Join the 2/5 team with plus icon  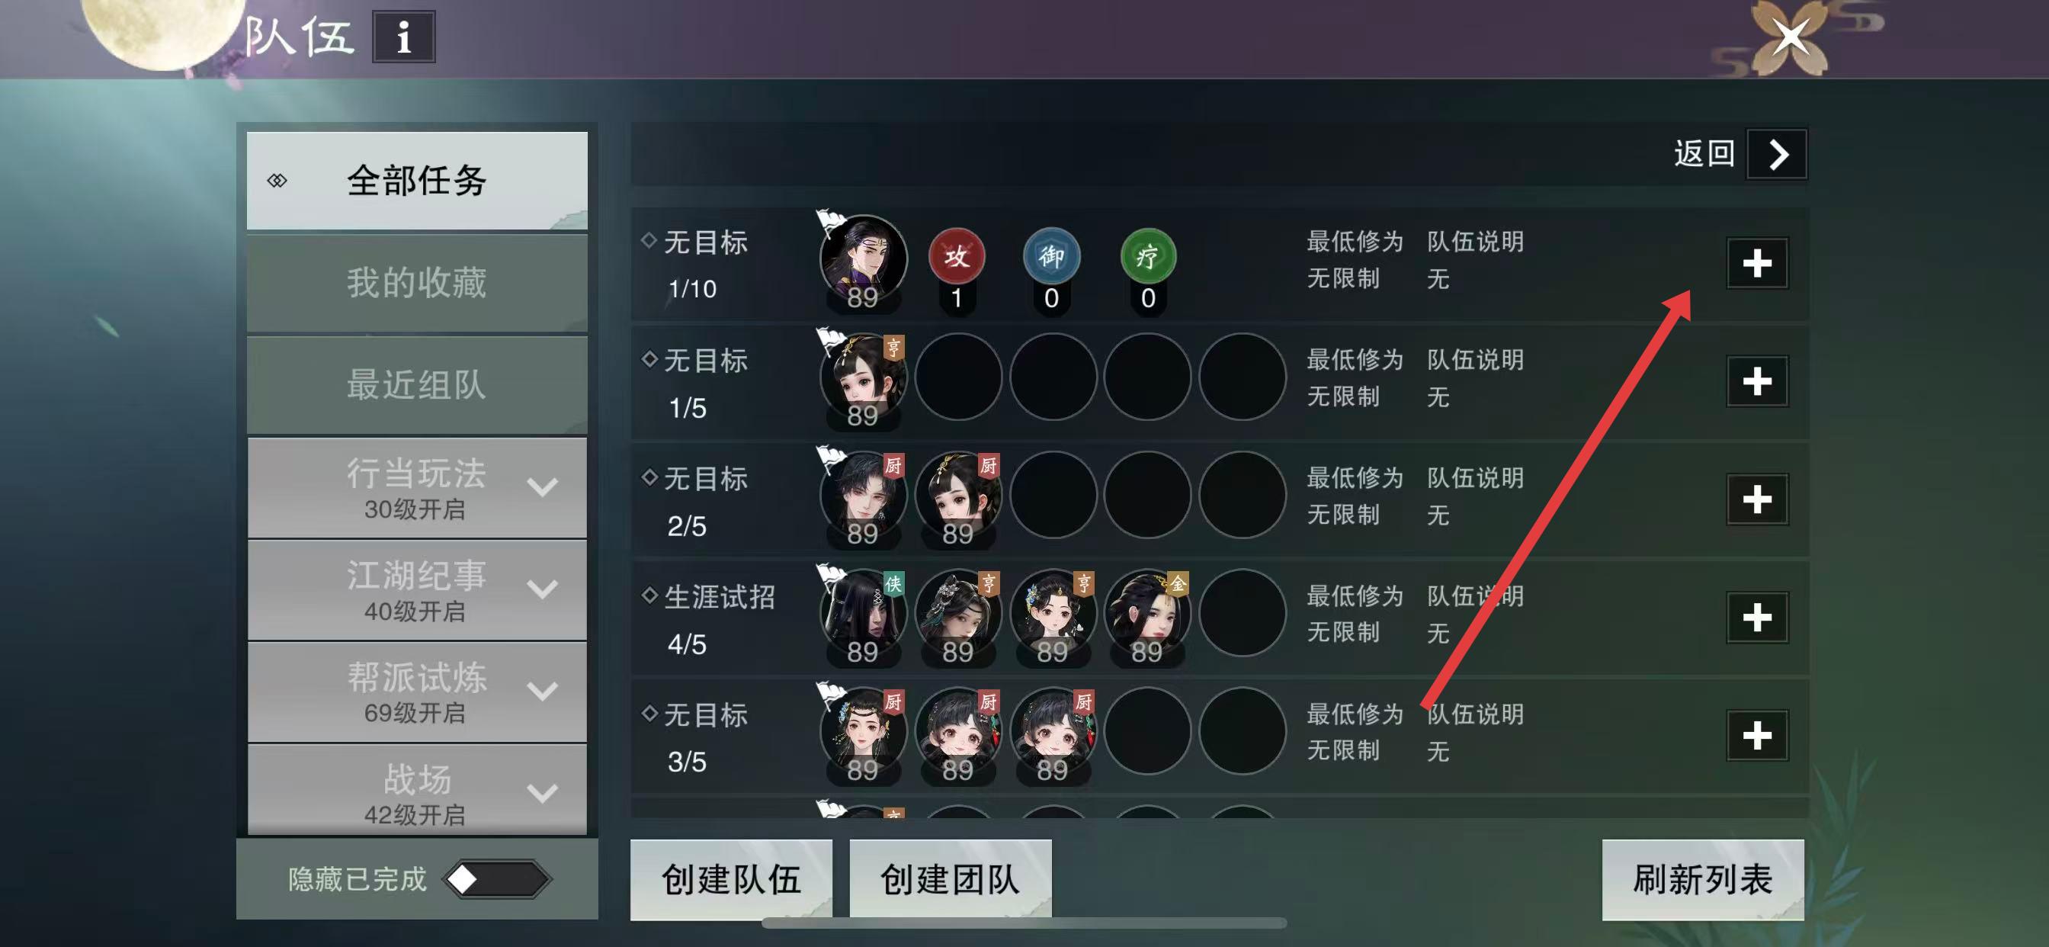point(1756,499)
